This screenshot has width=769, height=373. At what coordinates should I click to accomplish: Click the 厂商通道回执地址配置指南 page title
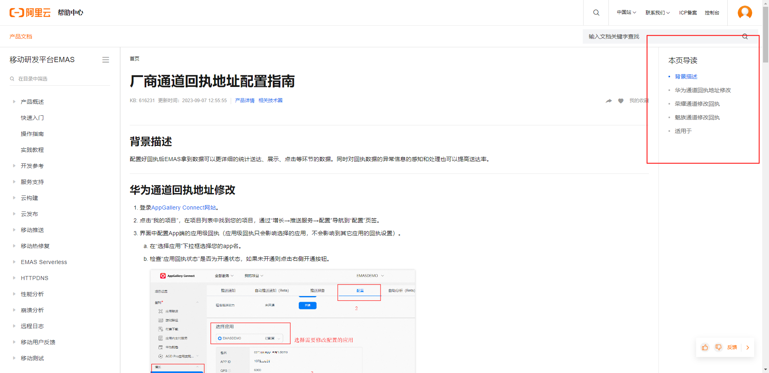coord(212,81)
